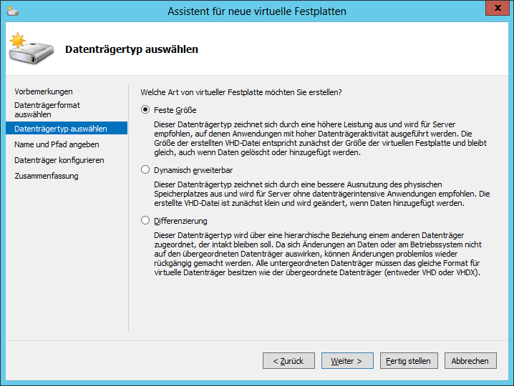This screenshot has height=386, width=514.
Task: Go to Vorbemerkungen step
Action: [44, 91]
